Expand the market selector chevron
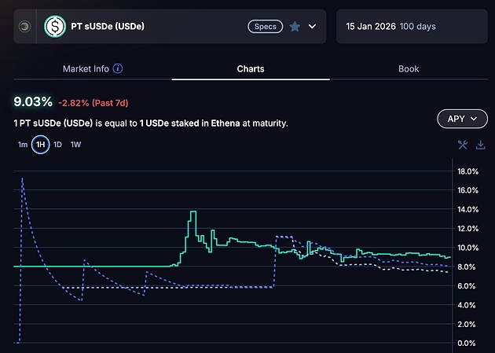Viewport: 495px width, 353px height. 313,27
